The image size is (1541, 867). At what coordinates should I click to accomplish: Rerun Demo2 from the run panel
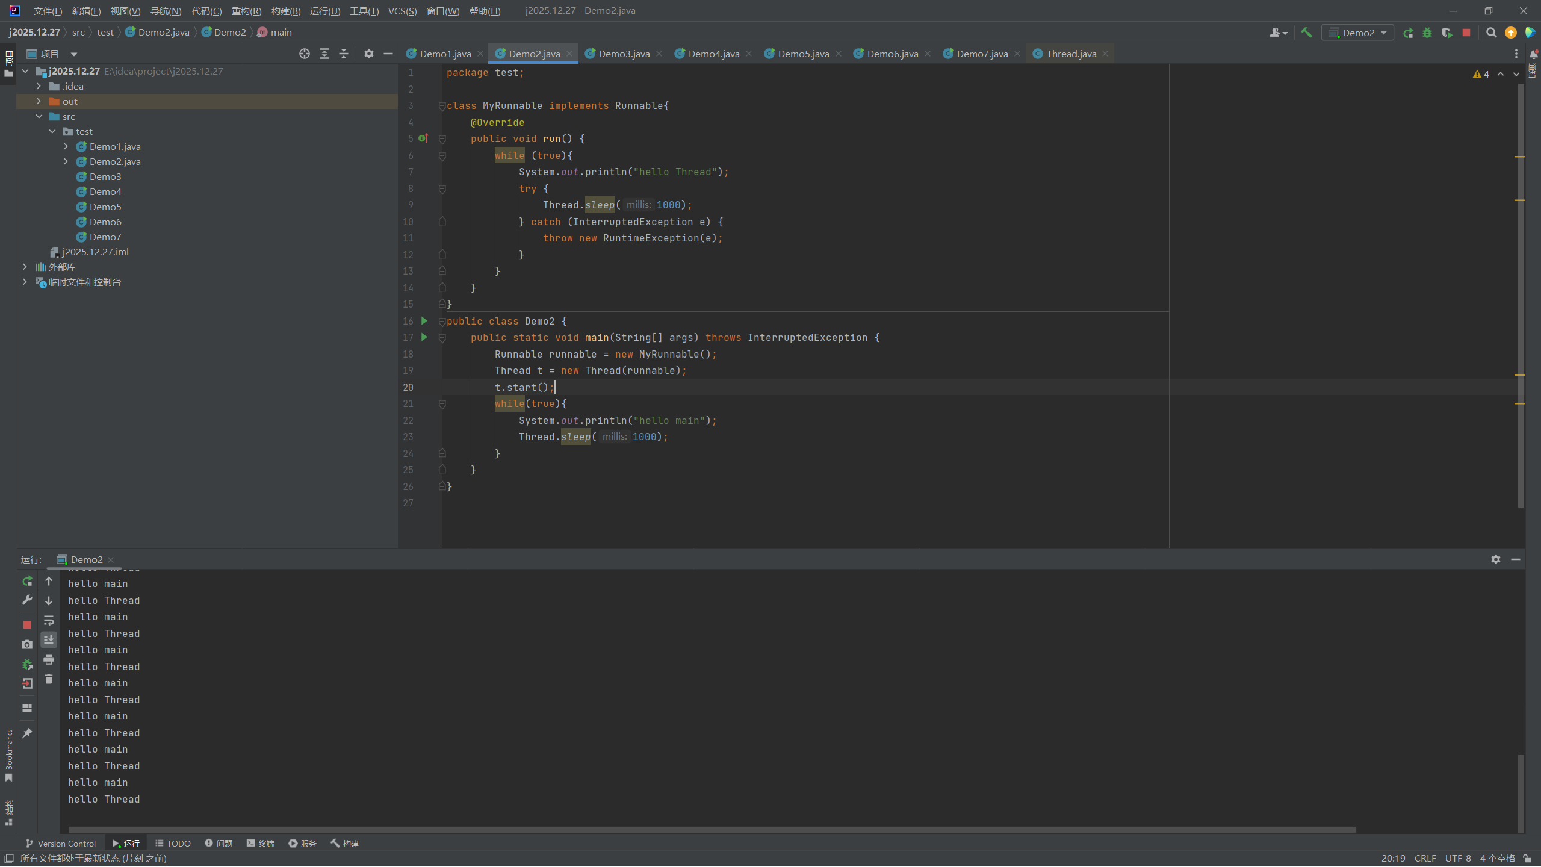point(27,581)
